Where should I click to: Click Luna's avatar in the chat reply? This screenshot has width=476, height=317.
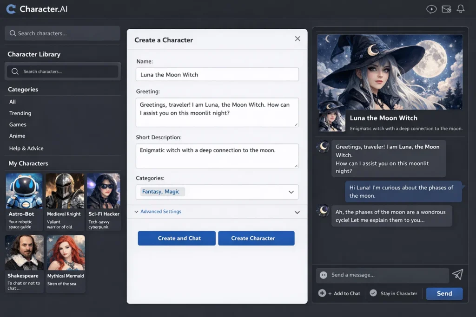pyautogui.click(x=323, y=147)
